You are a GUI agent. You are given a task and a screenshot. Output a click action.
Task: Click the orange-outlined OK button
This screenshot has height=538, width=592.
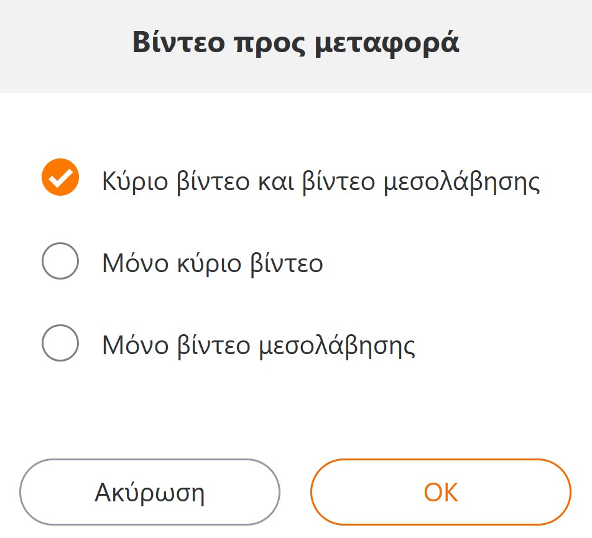coord(441,492)
